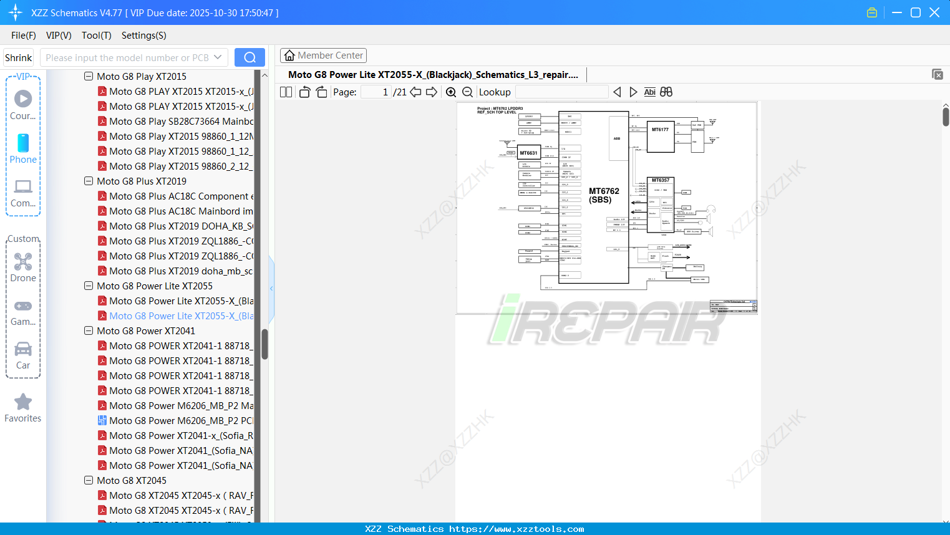Collapse the Moto G8 Plus XT2019 group
Image resolution: width=950 pixels, height=535 pixels.
point(88,181)
